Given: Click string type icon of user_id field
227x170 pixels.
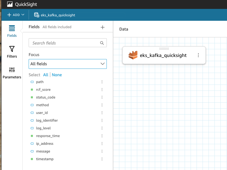Looking at the screenshot, I should pos(32,113).
